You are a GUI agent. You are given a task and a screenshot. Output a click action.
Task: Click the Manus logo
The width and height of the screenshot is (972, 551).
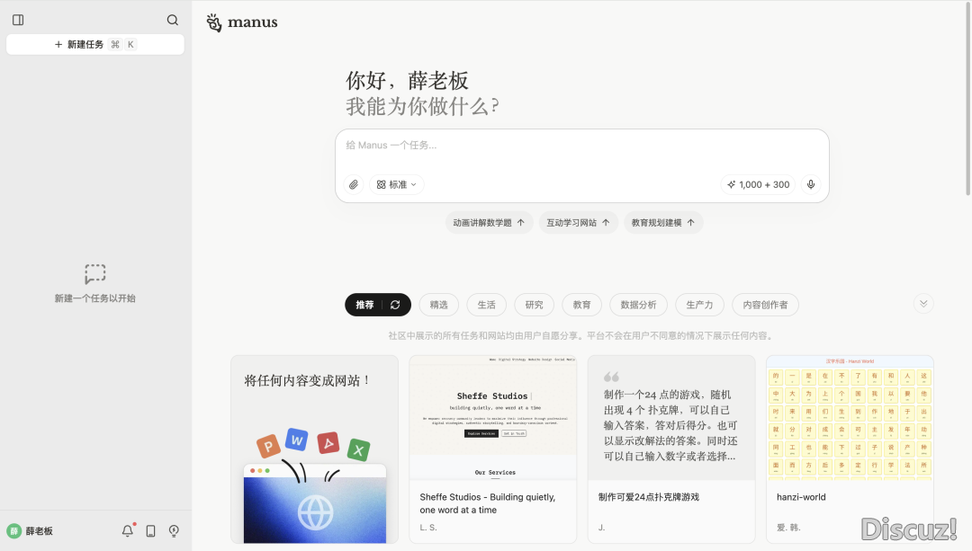click(242, 22)
